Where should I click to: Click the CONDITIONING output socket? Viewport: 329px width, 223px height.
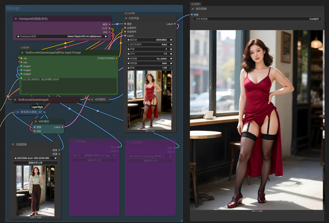click(x=116, y=58)
